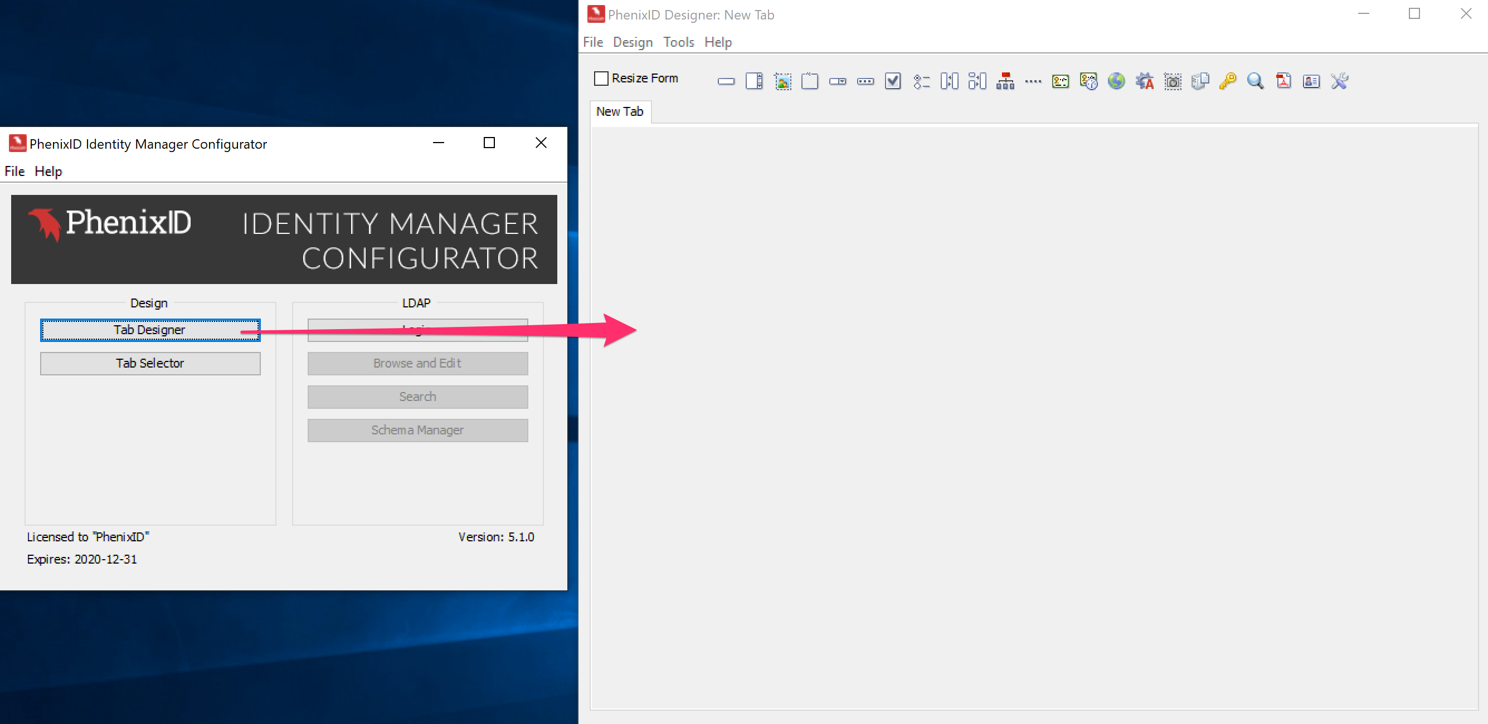Screen dimensions: 1488x724
Task: Select the radio button list control icon
Action: point(921,81)
